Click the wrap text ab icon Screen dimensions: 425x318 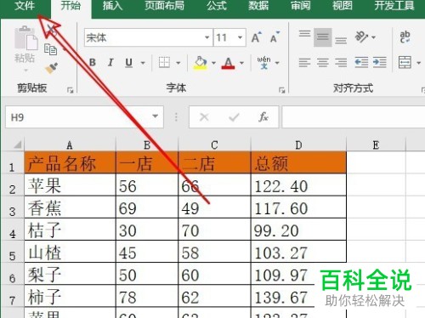point(405,37)
